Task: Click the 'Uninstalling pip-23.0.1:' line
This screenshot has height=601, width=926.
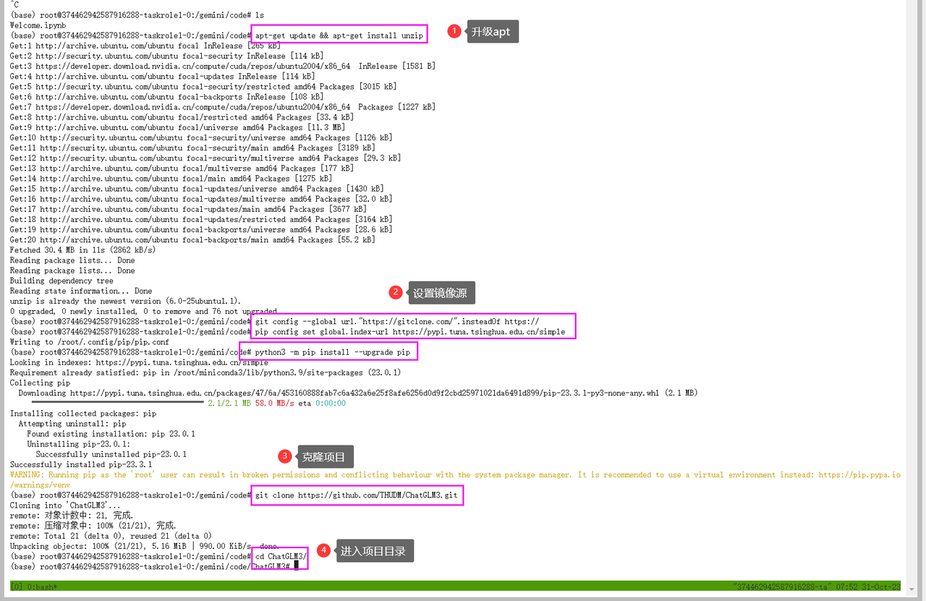Action: (79, 444)
